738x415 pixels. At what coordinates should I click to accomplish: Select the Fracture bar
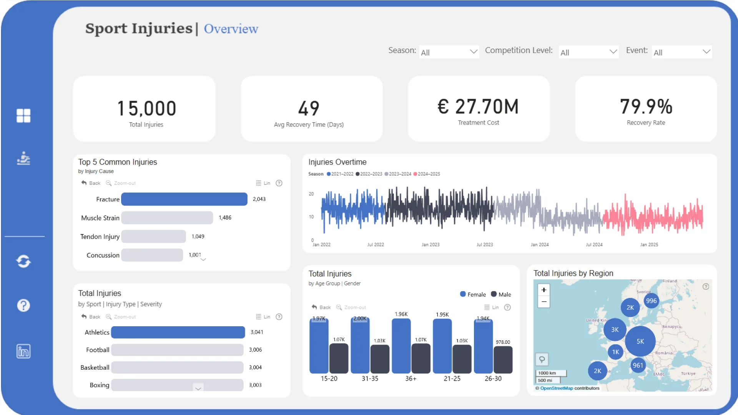(x=184, y=199)
